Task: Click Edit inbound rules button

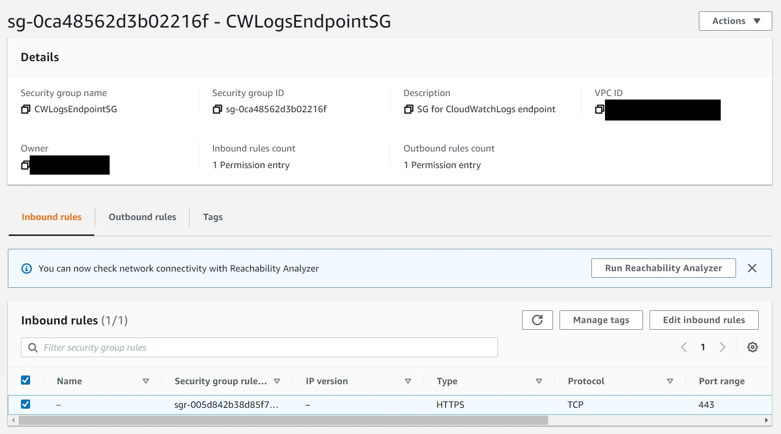Action: coord(704,320)
